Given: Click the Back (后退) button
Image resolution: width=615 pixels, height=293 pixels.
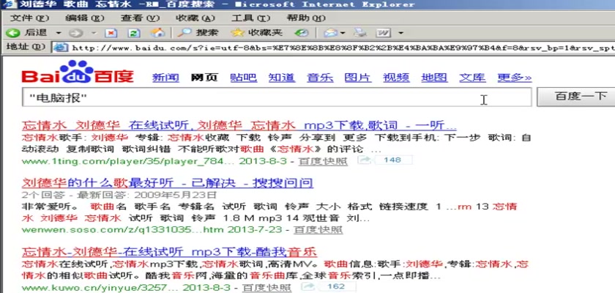Looking at the screenshot, I should (x=26, y=32).
